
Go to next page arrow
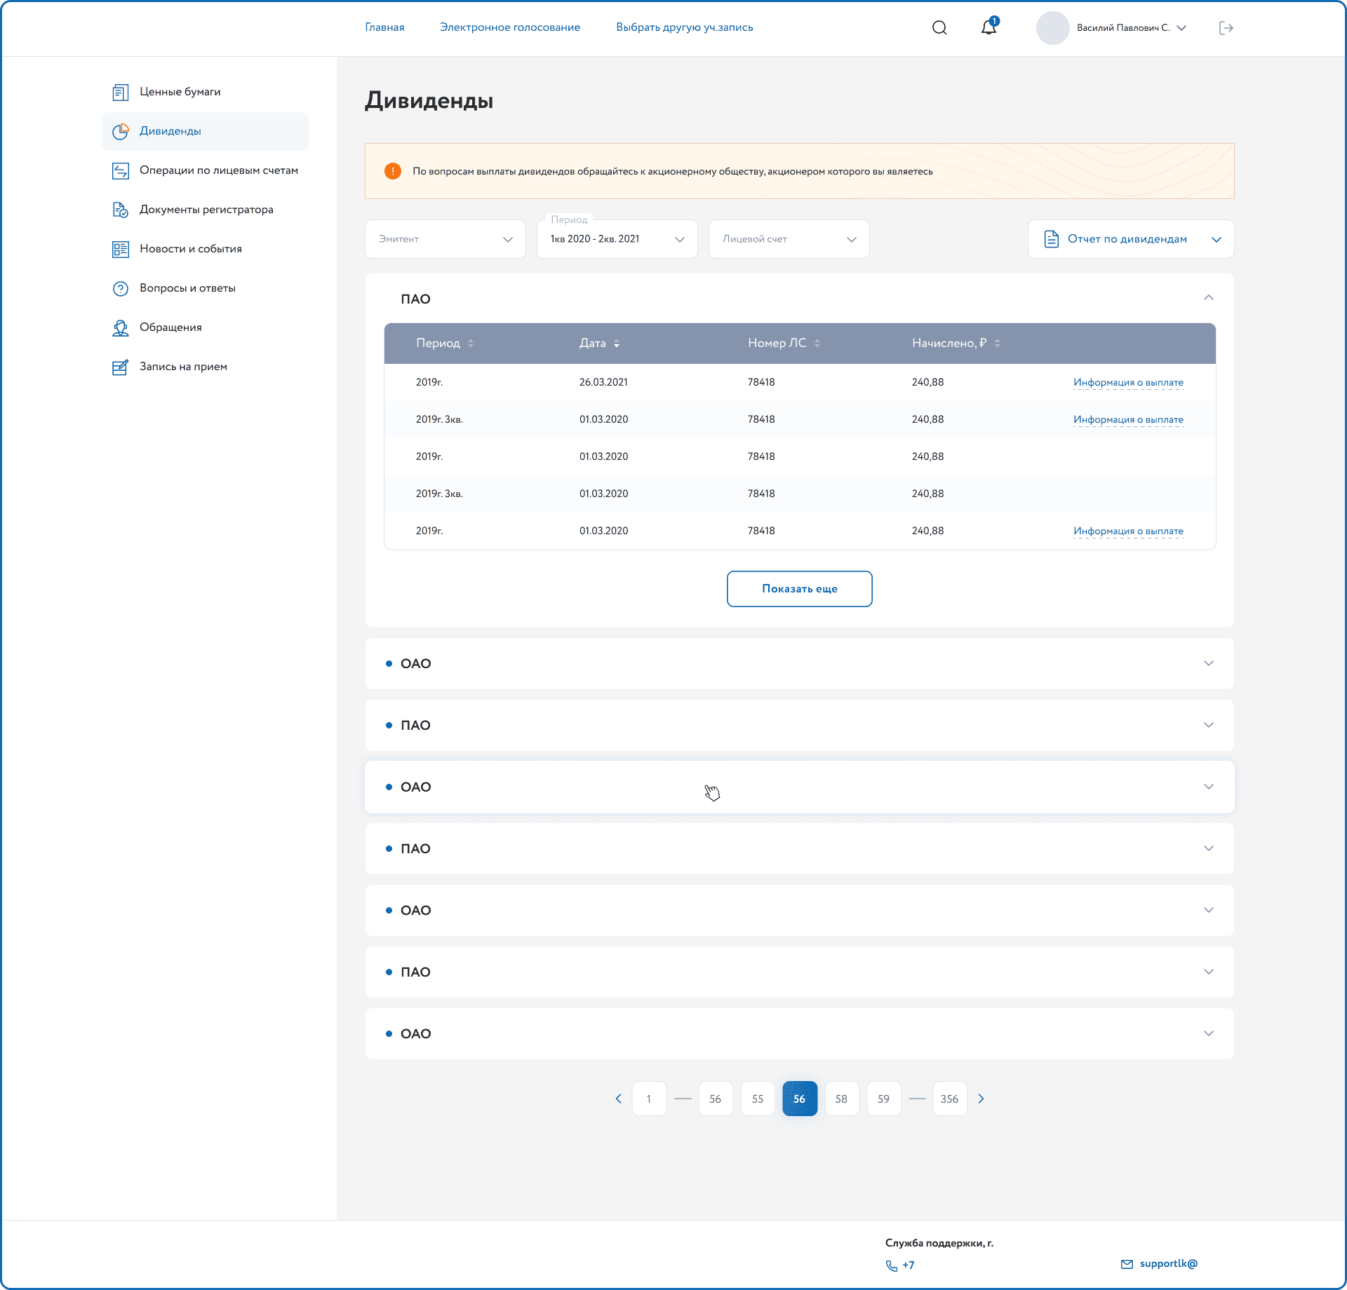[981, 1099]
